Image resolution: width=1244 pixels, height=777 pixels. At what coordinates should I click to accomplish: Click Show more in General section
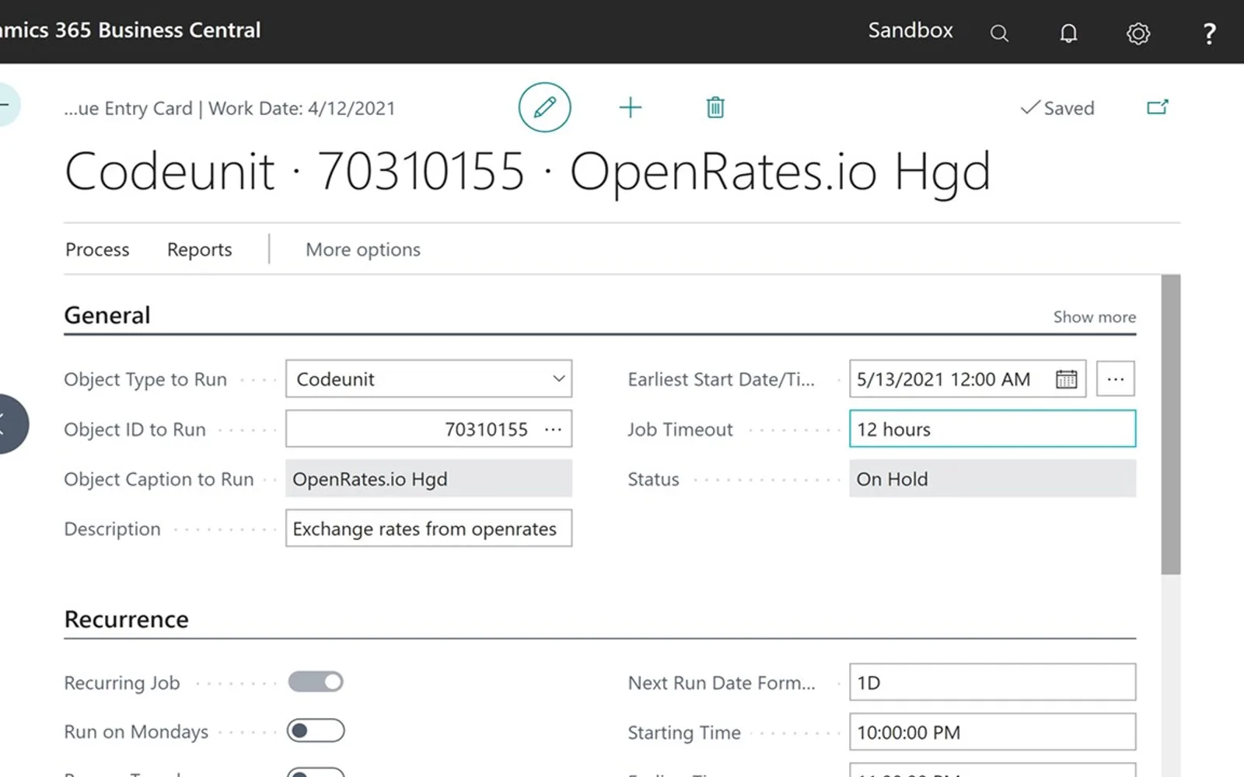pos(1094,317)
